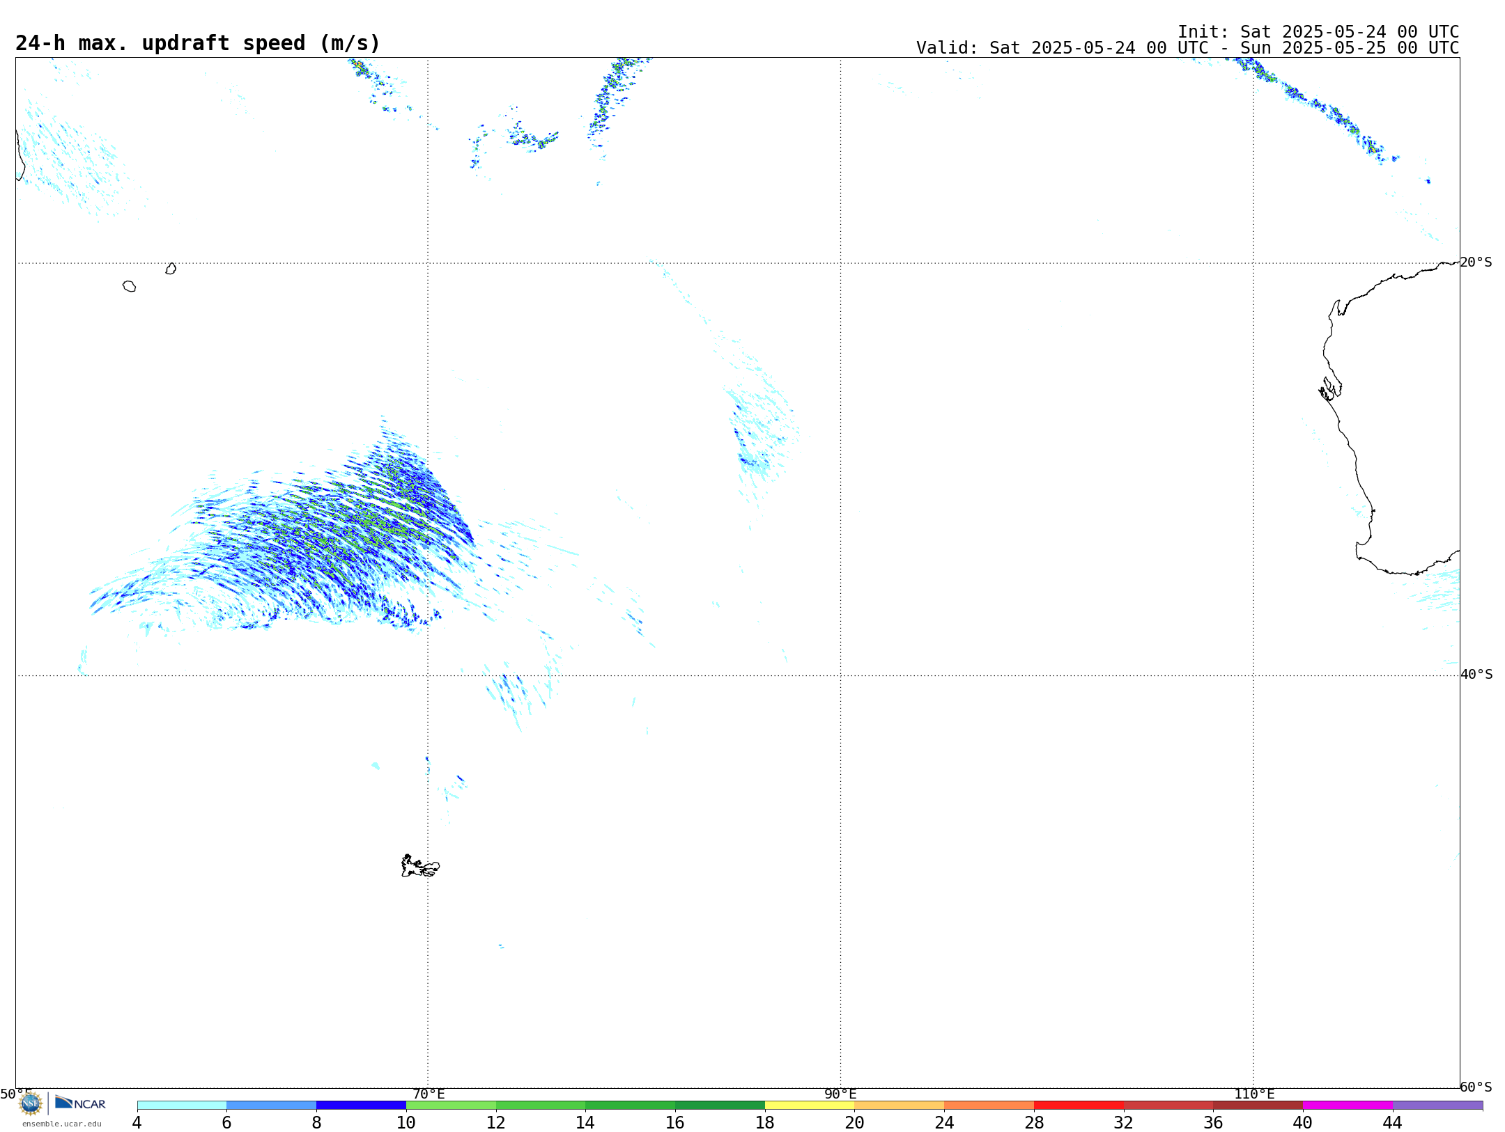Click the 110°E longitude label
This screenshot has width=1505, height=1132.
[x=1254, y=1094]
